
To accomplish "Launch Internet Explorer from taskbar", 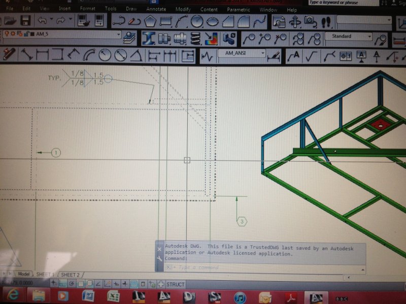I will pyautogui.click(x=13, y=295).
